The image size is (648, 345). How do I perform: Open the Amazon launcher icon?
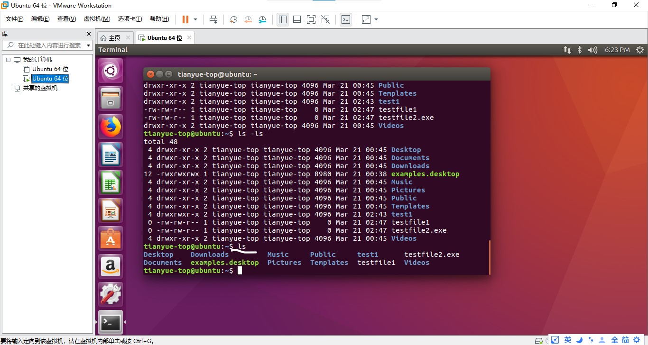111,266
